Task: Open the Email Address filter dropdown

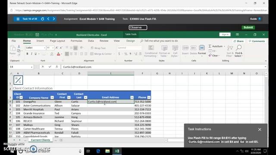Action: click(x=132, y=98)
